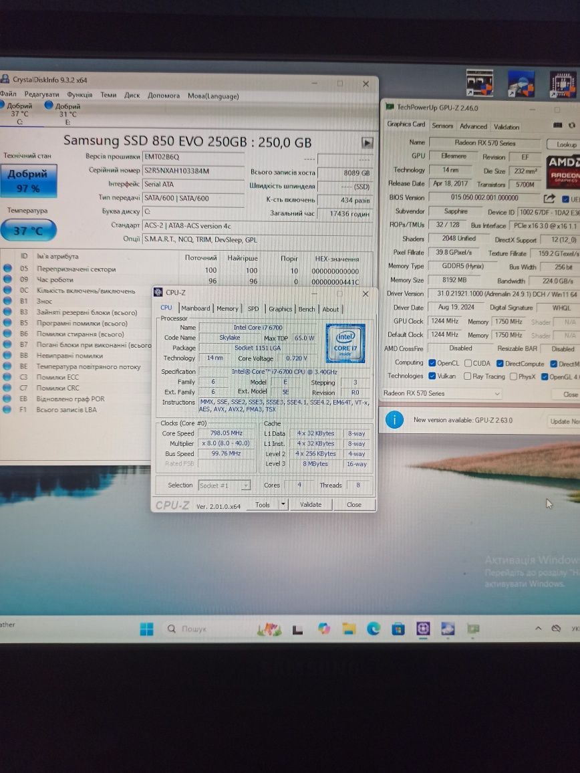Open Copilot from the taskbar

click(324, 629)
